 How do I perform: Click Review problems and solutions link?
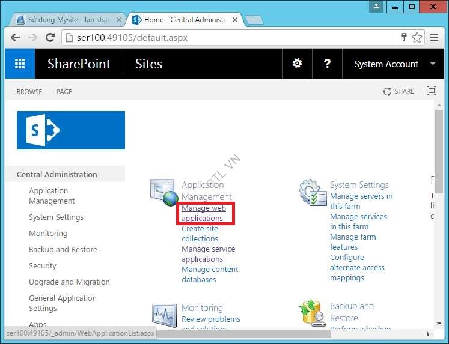211,324
